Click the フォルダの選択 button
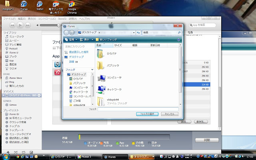 tap(147, 114)
